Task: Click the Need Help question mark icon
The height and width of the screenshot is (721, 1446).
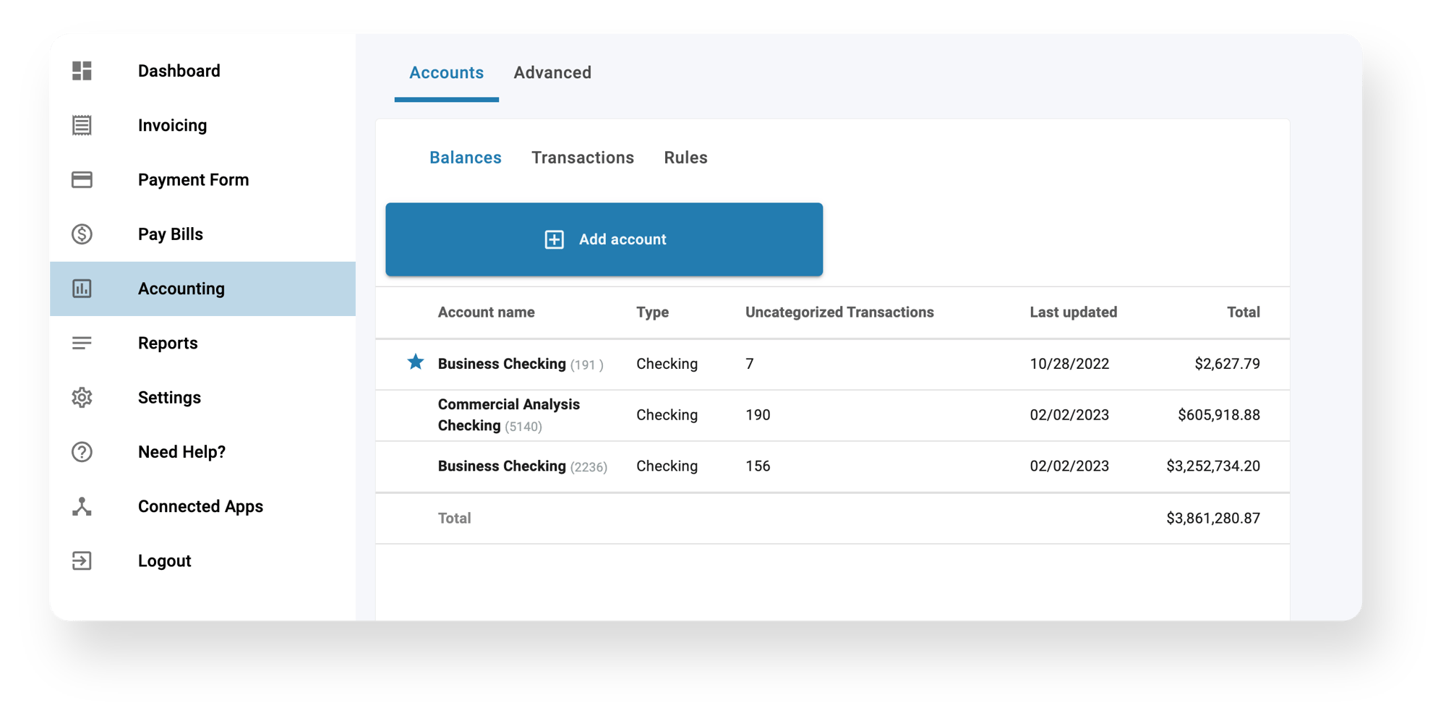Action: pyautogui.click(x=82, y=452)
